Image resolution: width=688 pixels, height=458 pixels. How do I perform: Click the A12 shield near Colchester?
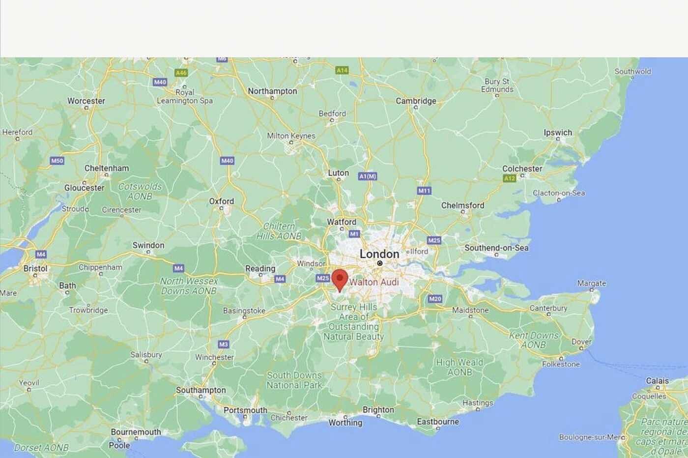(510, 178)
